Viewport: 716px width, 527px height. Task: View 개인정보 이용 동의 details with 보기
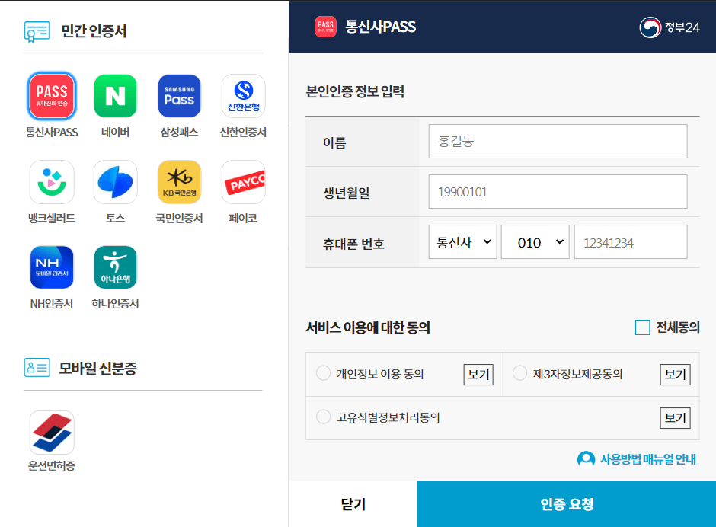[478, 375]
